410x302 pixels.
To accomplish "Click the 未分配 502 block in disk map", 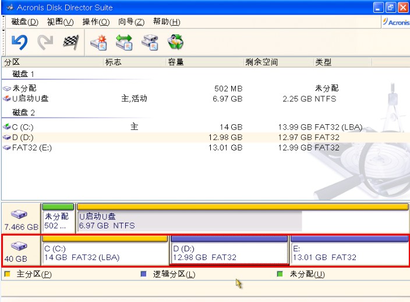I will tap(58, 218).
